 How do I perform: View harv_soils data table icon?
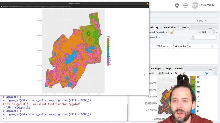coord(213,46)
